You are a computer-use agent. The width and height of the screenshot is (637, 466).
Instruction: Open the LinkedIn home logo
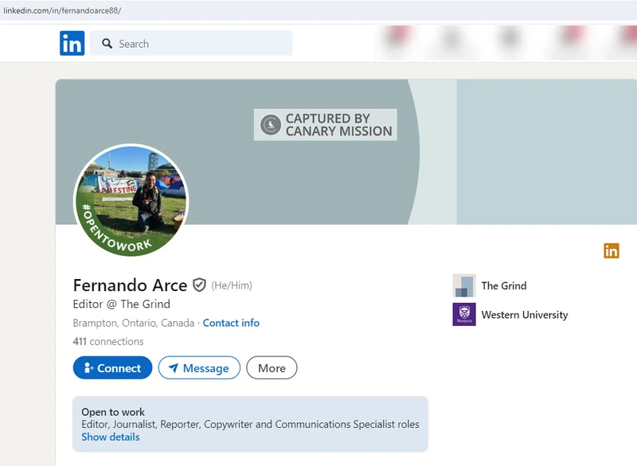pyautogui.click(x=72, y=43)
